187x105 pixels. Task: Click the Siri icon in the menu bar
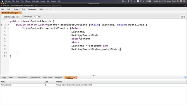pyautogui.click(x=181, y=1)
